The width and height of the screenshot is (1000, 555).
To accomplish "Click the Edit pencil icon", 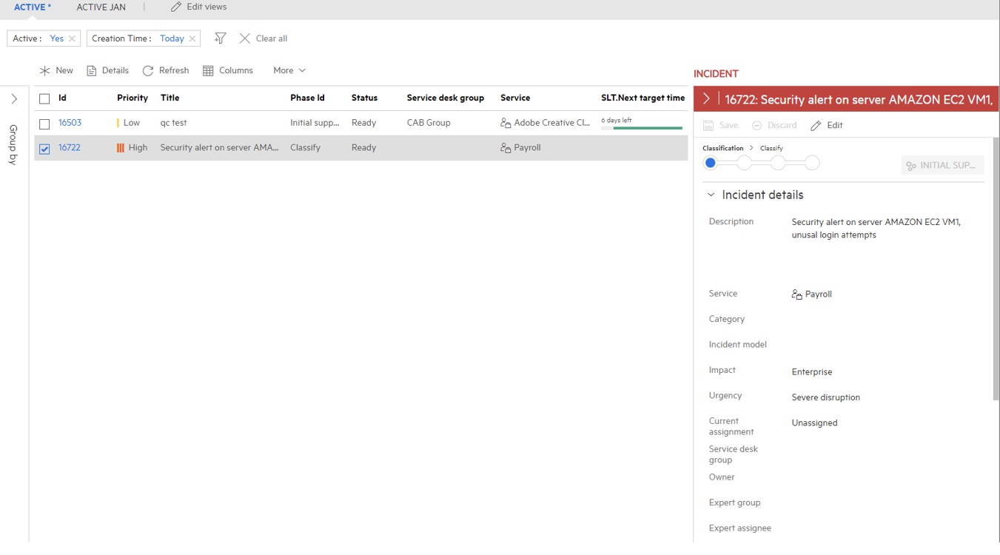I will [x=816, y=125].
